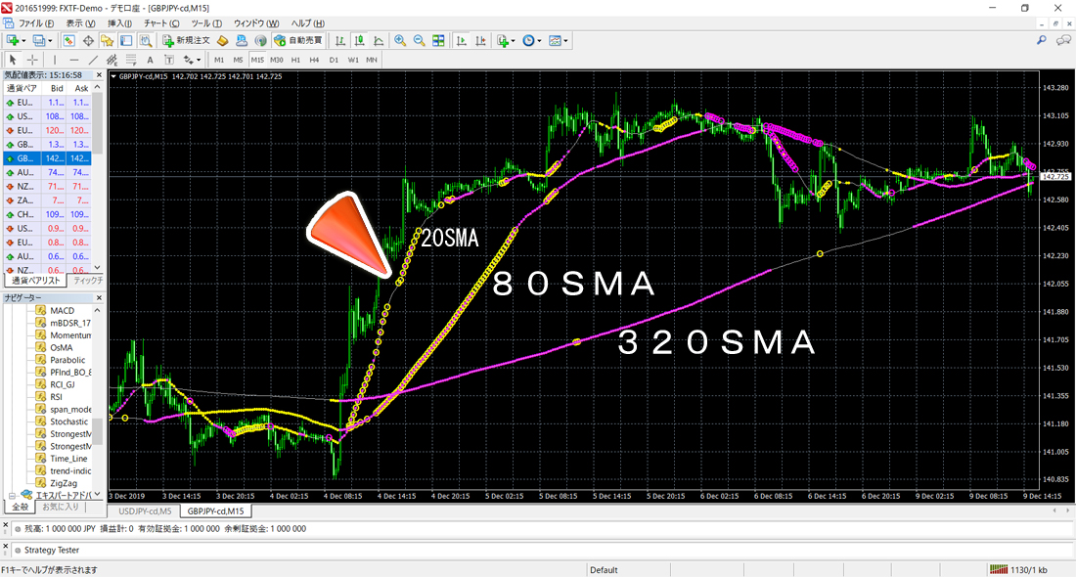Open the 表示(V) menu

tap(80, 23)
